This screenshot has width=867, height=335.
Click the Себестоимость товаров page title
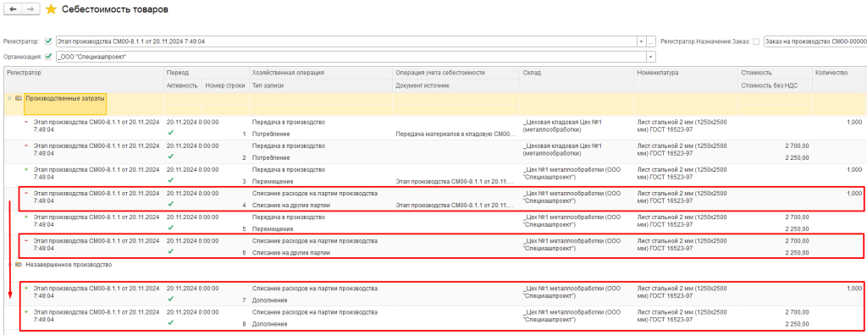click(x=115, y=9)
